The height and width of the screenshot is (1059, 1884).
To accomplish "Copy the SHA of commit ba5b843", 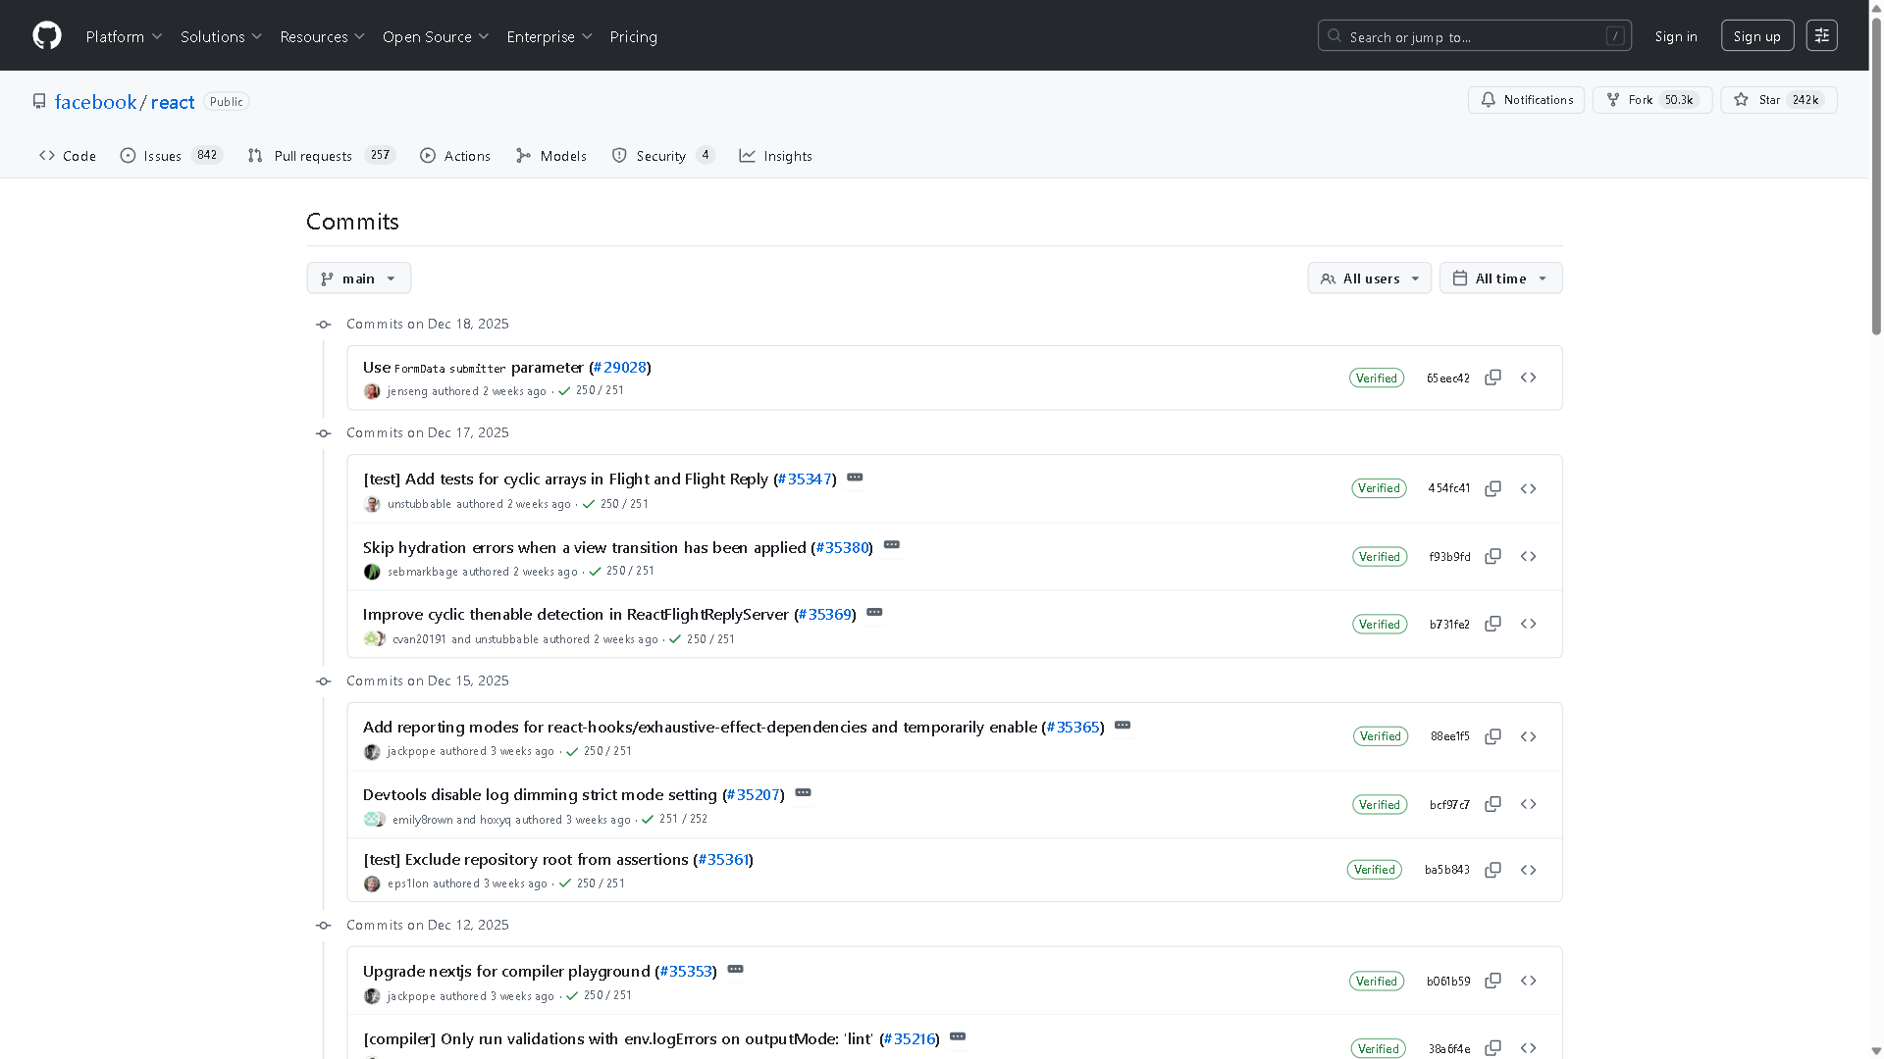I will pyautogui.click(x=1492, y=870).
